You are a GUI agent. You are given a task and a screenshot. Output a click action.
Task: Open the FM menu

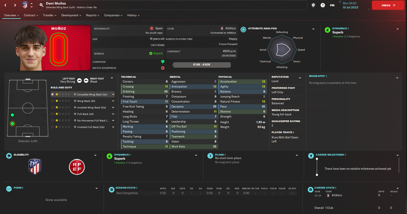(x=332, y=5)
